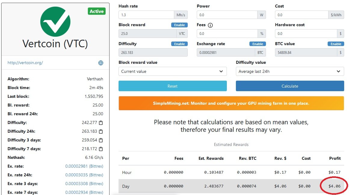This screenshot has width=349, height=195.
Task: Open Ex. rate 7 days Bittrex link
Action: [84, 192]
